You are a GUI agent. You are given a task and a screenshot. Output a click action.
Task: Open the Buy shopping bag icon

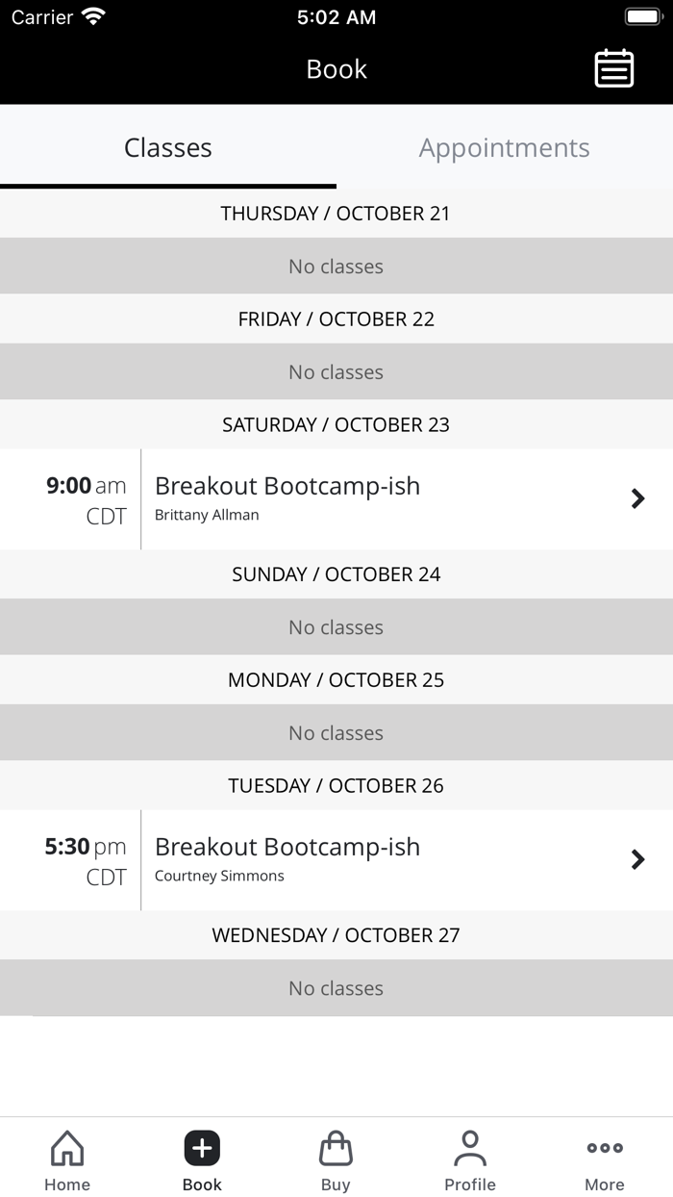[336, 1148]
